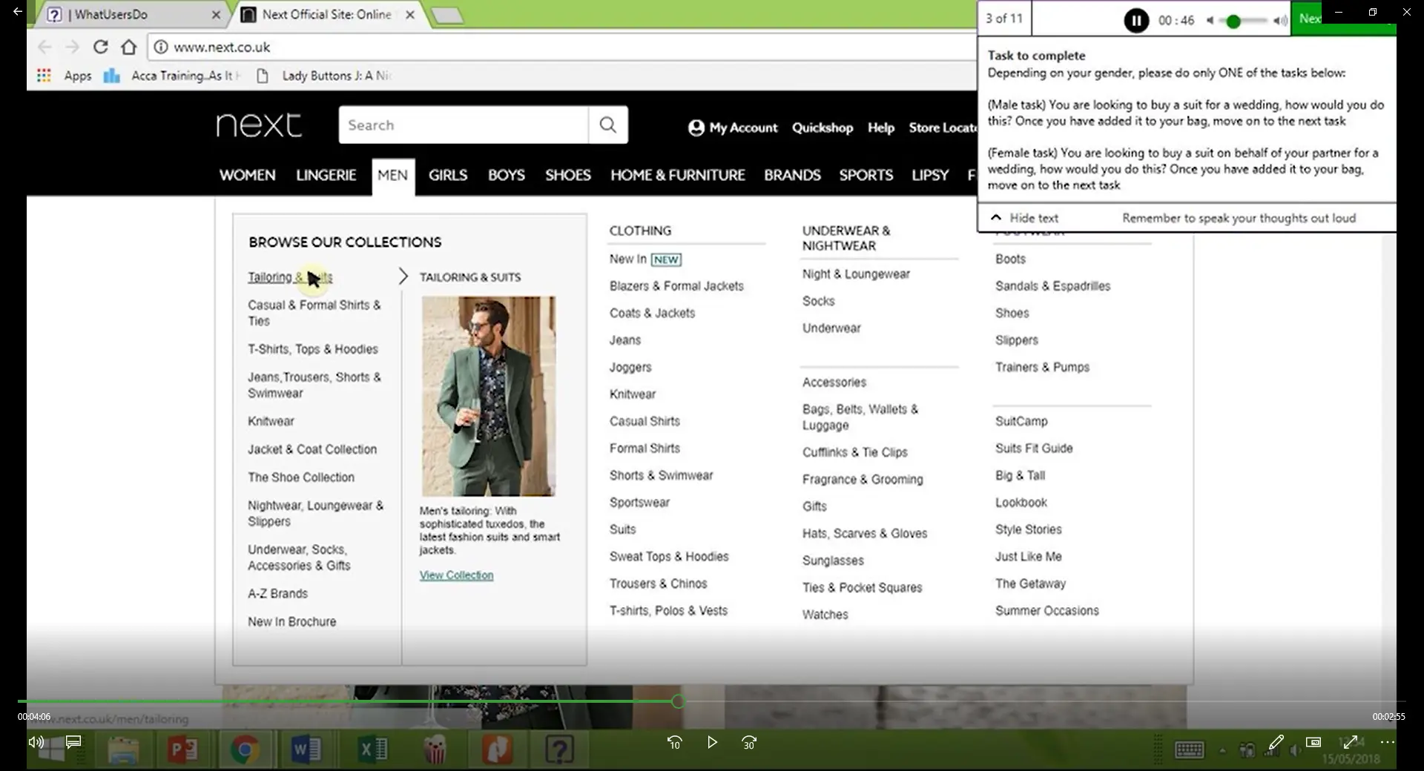Open the video player more options menu
Image resolution: width=1424 pixels, height=771 pixels.
pyautogui.click(x=1388, y=742)
